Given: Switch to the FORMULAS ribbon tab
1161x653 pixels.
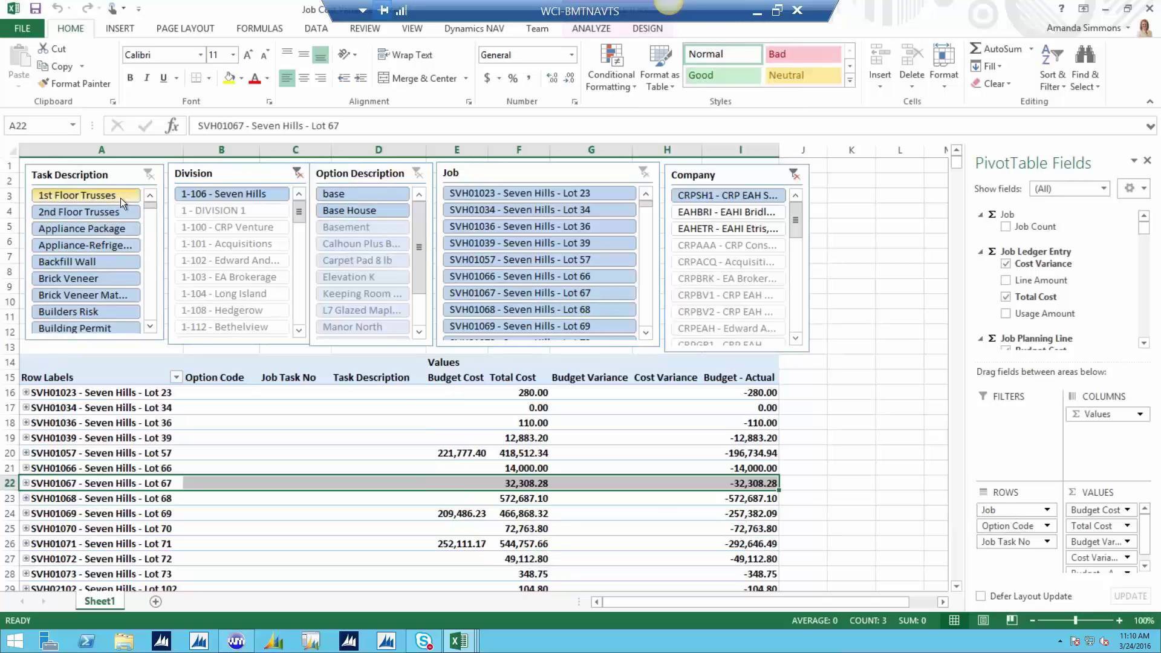Looking at the screenshot, I should point(259,28).
